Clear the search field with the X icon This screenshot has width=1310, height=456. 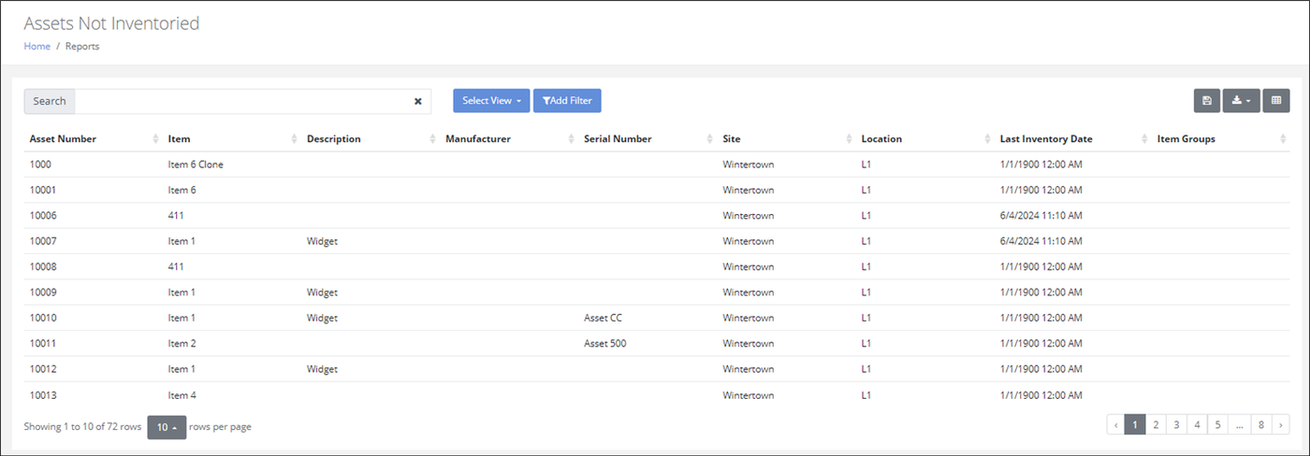(x=418, y=101)
